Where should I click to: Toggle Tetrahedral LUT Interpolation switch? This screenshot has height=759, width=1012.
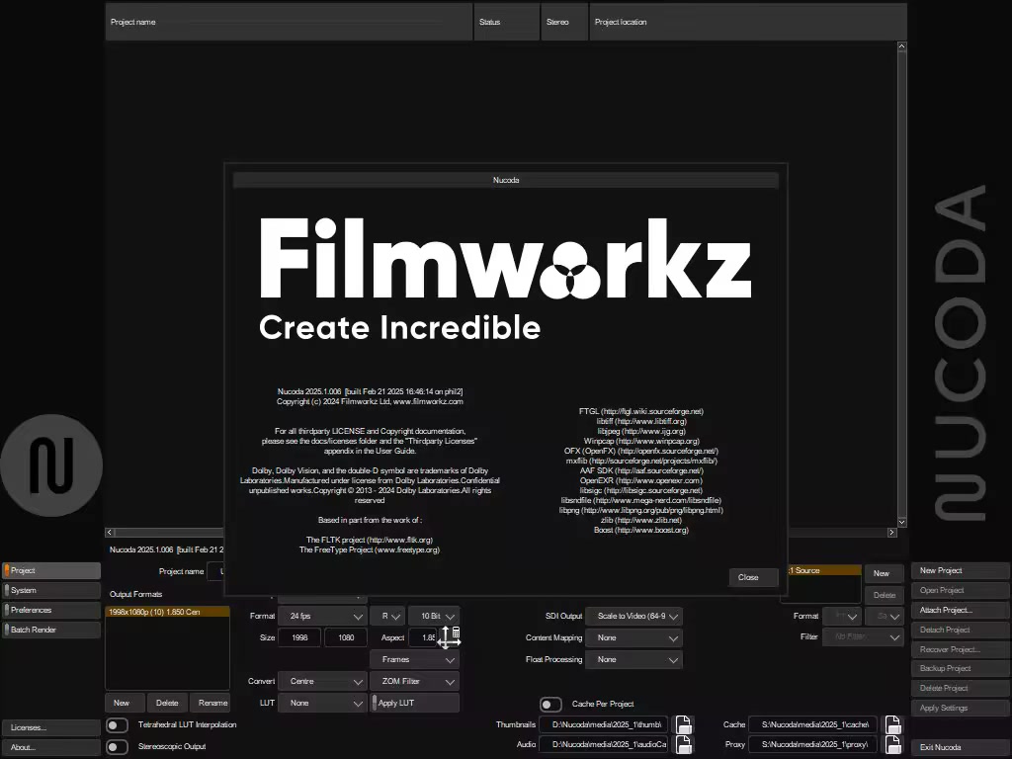pyautogui.click(x=117, y=725)
